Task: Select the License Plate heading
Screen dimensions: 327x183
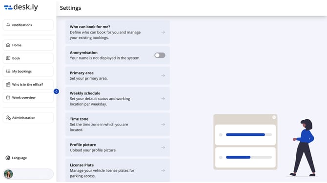Action: (82, 165)
